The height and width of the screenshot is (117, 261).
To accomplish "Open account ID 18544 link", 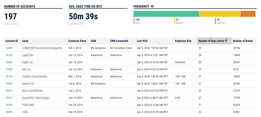I will pos(9,84).
